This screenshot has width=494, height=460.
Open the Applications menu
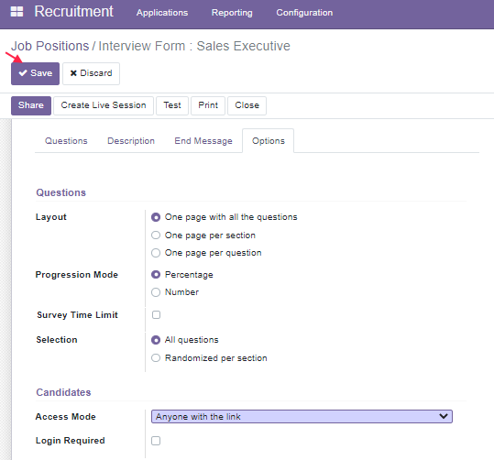pyautogui.click(x=162, y=13)
